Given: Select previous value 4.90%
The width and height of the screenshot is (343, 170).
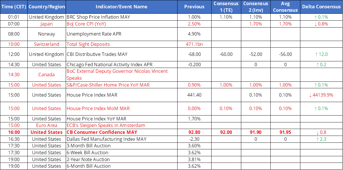Looking at the screenshot, I should point(194,34).
